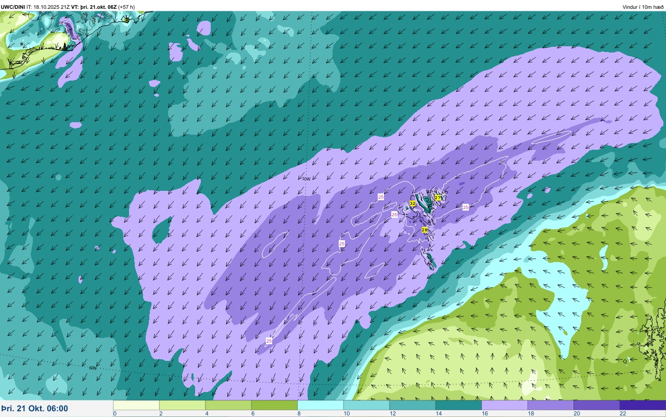The height and width of the screenshot is (417, 666).
Task: Select the pale yellow 0–2 legend swatch
Action: [x=136, y=405]
